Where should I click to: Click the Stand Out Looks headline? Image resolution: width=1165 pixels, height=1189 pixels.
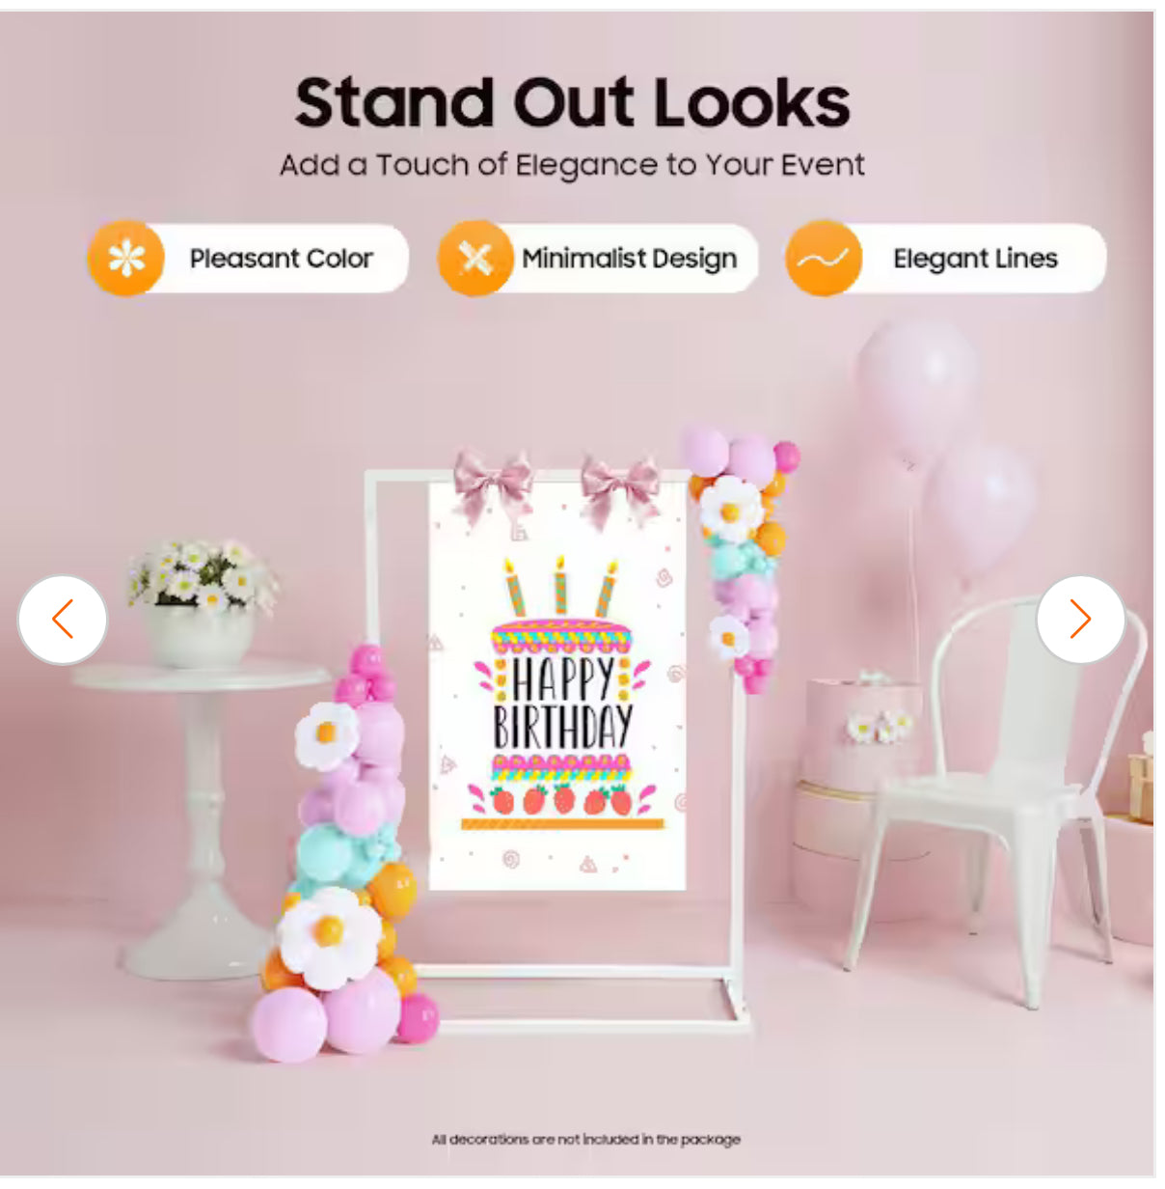click(573, 102)
